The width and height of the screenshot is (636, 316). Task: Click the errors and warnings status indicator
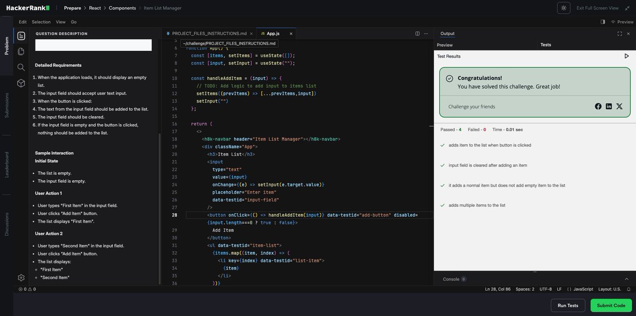(27, 289)
